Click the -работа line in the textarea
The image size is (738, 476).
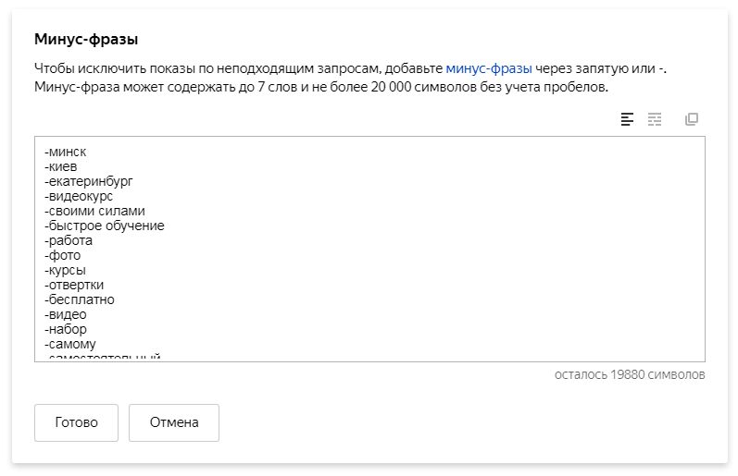point(69,240)
